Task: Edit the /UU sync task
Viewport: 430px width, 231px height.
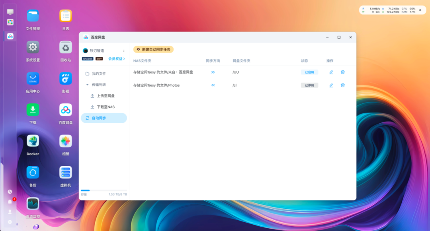Action: [x=331, y=72]
